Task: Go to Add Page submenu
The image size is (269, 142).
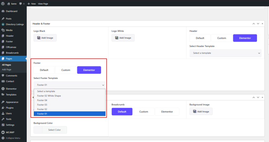Action: pyautogui.click(x=7, y=69)
